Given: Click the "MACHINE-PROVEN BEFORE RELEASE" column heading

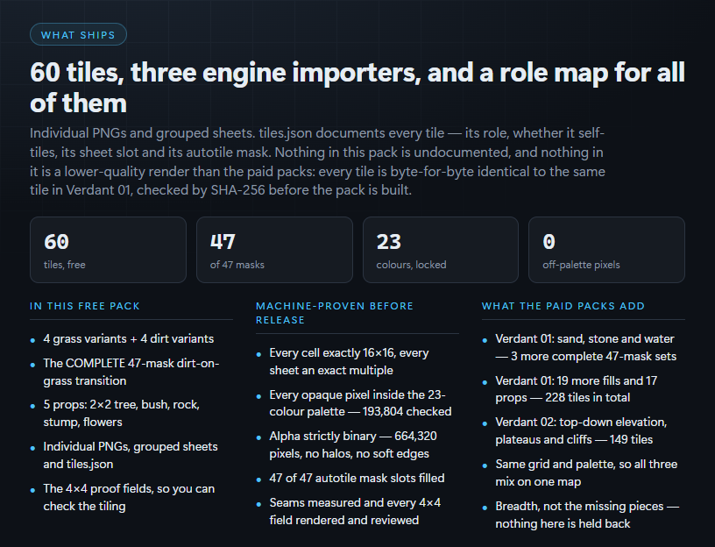Looking at the screenshot, I should [x=335, y=313].
